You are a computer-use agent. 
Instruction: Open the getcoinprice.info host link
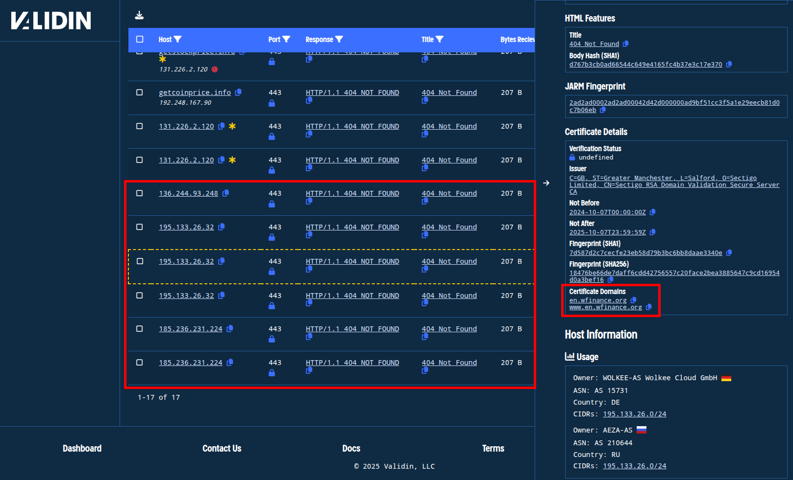(195, 92)
